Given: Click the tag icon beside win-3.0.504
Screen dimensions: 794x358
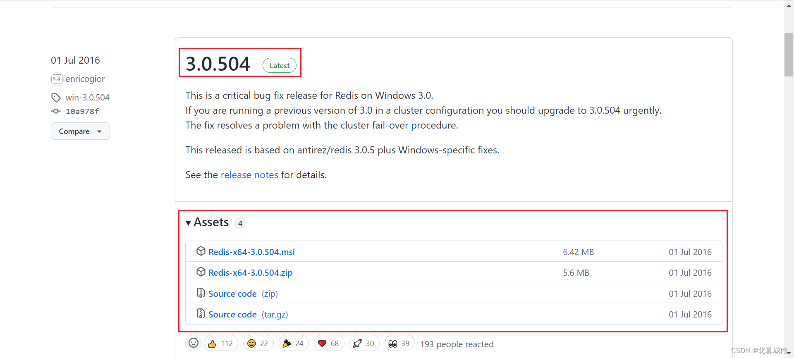Looking at the screenshot, I should pos(56,98).
